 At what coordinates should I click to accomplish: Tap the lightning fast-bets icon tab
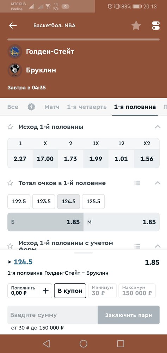coord(31,107)
